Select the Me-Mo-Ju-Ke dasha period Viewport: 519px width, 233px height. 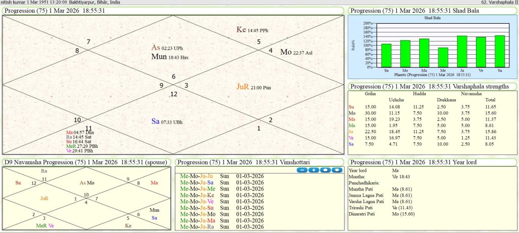197,195
